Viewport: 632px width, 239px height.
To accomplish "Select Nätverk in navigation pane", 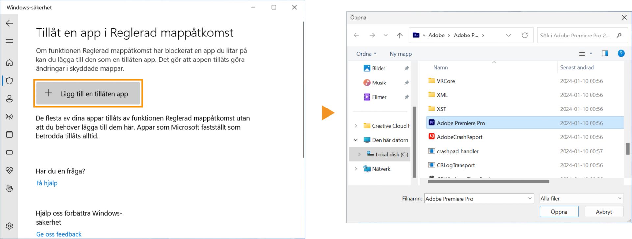I will click(x=377, y=169).
